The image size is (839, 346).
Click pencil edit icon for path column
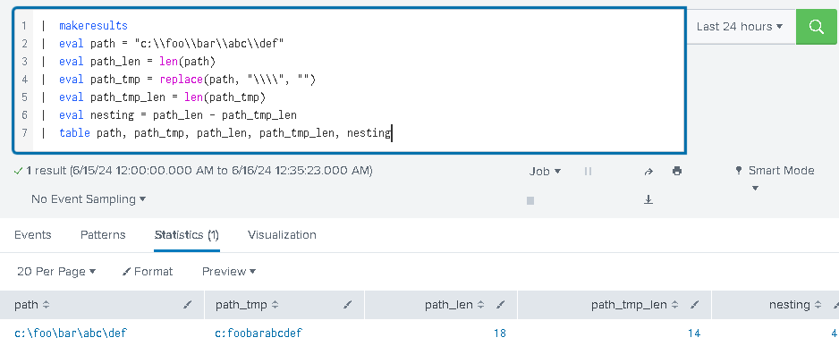(x=187, y=305)
